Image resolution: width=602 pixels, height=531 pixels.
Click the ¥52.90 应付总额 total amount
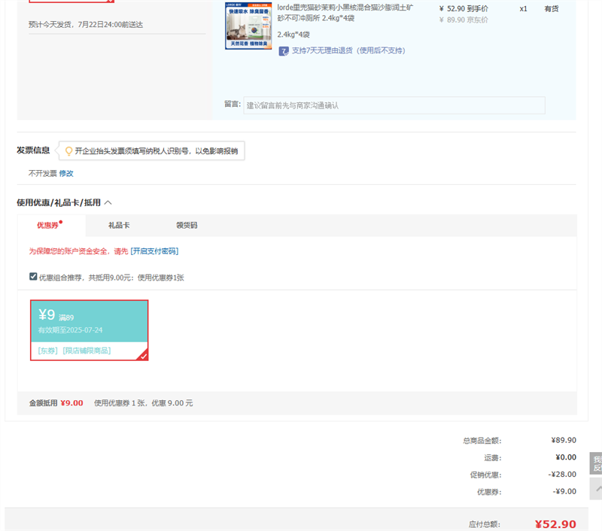pos(555,524)
